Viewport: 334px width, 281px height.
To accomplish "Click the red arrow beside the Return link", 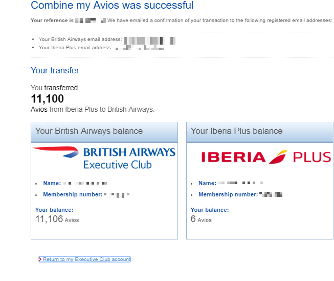I will 40,259.
